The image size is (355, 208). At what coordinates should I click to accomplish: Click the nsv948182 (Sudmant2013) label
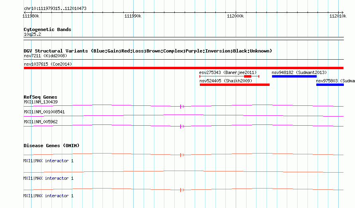(299, 72)
